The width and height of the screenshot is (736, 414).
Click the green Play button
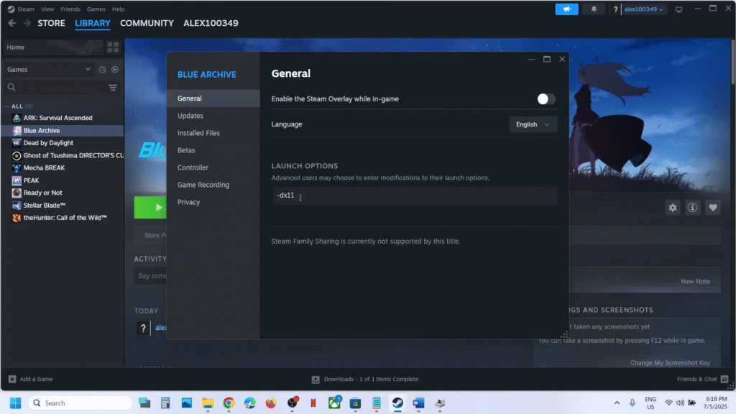tap(150, 207)
